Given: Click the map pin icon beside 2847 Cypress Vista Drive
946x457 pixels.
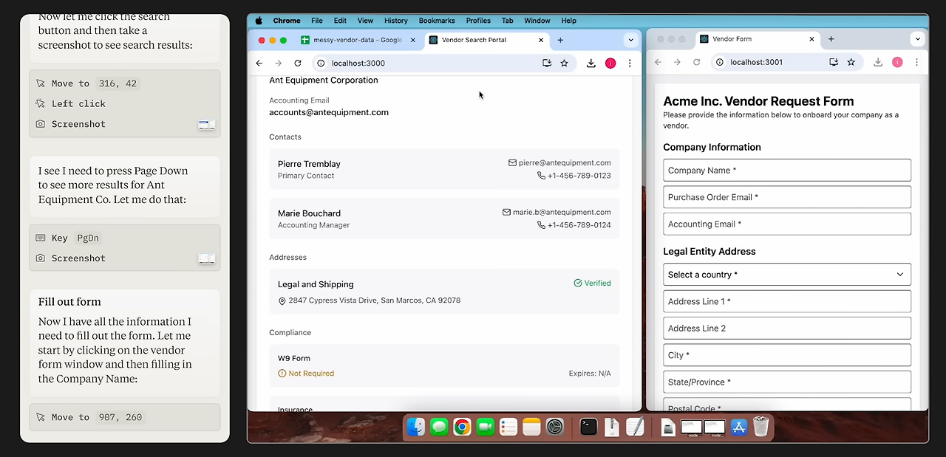Looking at the screenshot, I should 282,301.
